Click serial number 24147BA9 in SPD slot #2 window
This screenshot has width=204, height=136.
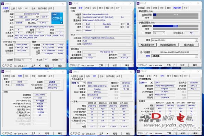click(x=97, y=98)
